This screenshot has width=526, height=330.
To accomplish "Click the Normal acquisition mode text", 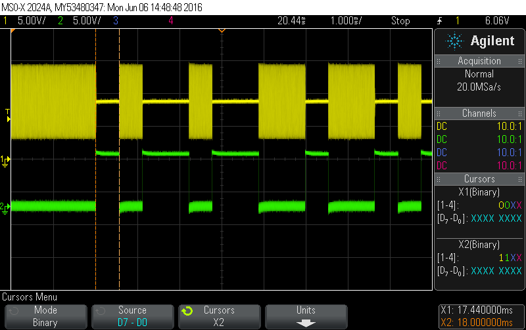I will 479,74.
